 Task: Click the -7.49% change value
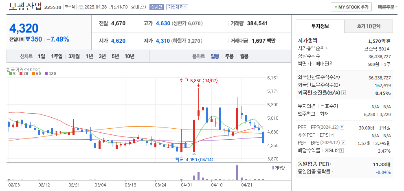pos(58,40)
